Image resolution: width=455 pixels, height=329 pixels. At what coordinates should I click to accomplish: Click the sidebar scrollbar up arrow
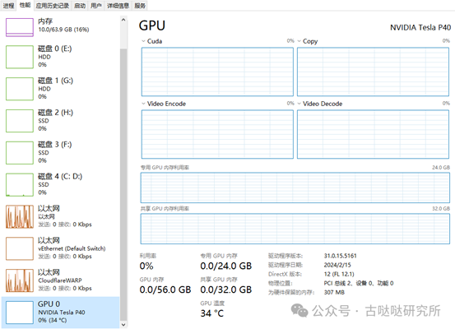point(123,20)
